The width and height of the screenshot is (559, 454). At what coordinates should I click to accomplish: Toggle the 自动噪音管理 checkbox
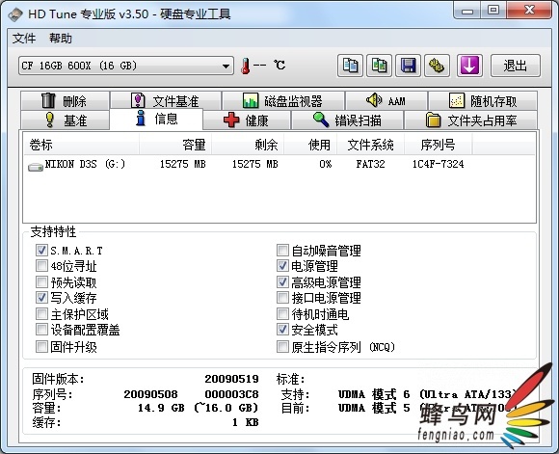click(x=282, y=251)
